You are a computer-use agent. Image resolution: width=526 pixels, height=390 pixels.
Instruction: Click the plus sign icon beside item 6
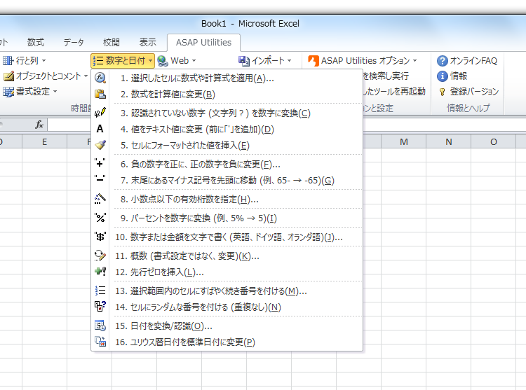[x=100, y=163]
